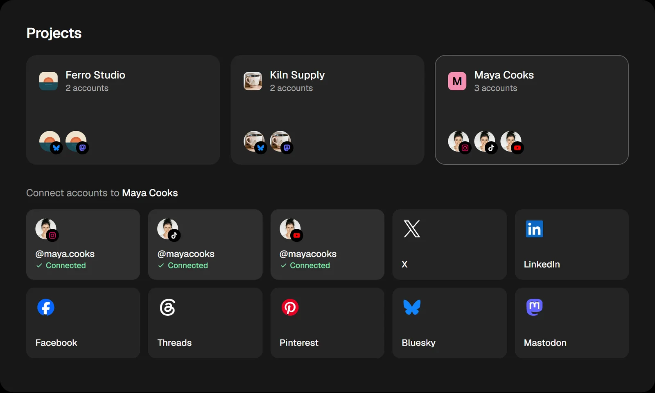Connect an X account via label
Viewport: 655px width, 393px height.
point(404,264)
